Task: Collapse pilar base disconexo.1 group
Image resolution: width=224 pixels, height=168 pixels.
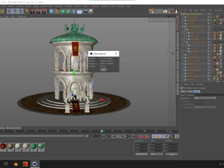Action: click(185, 29)
